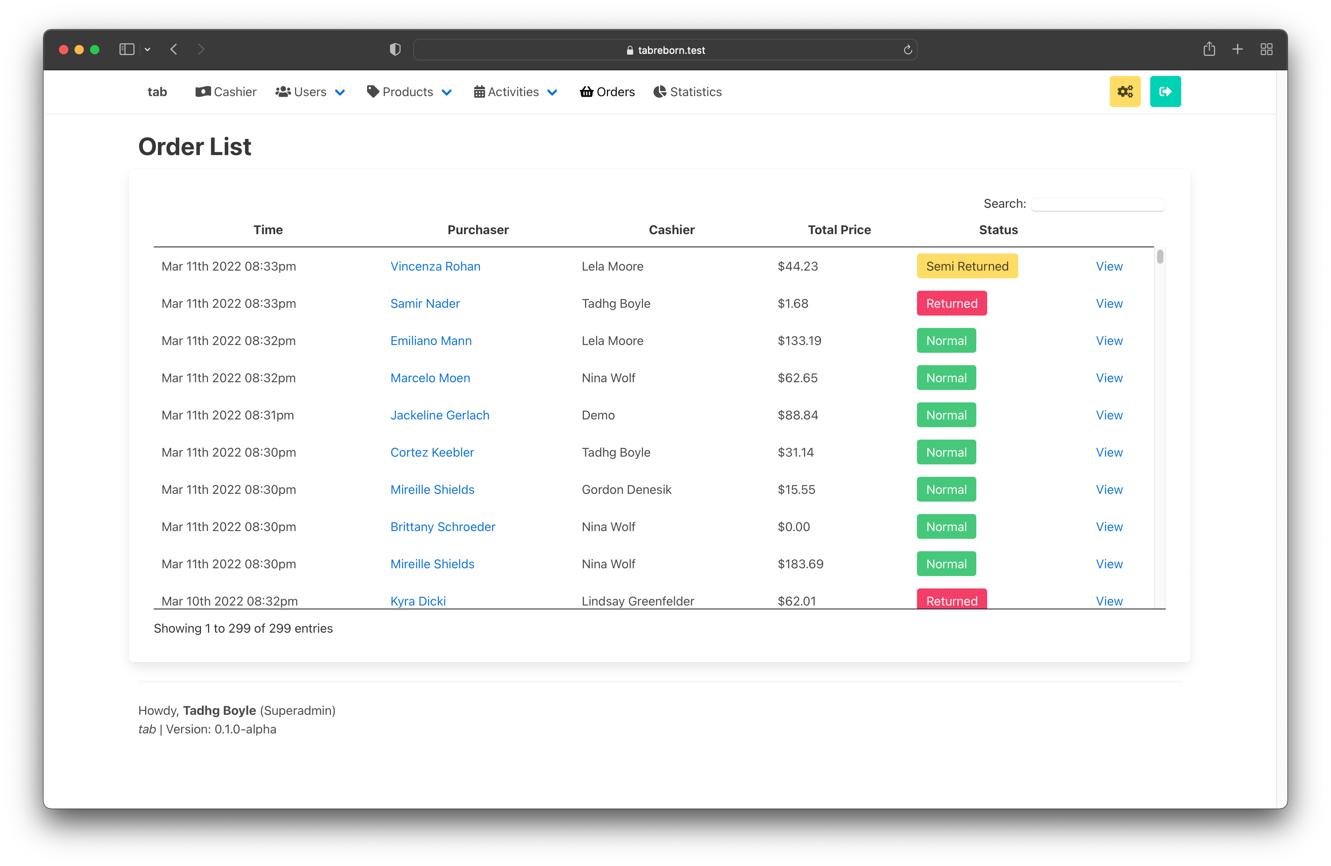Click the yellow settings gears icon

1125,91
